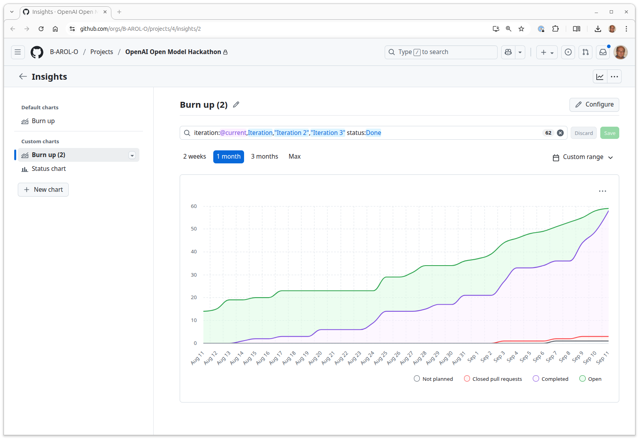Toggle the Not planned legend series
This screenshot has height=440, width=639.
coord(433,379)
